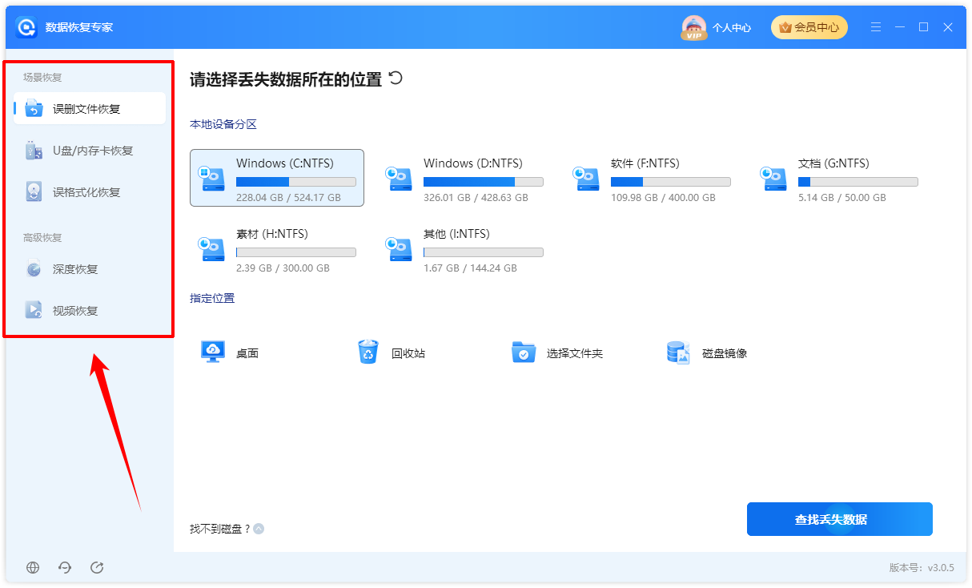
Task: Open the 深度恢复 sidebar mode
Action: coord(90,269)
